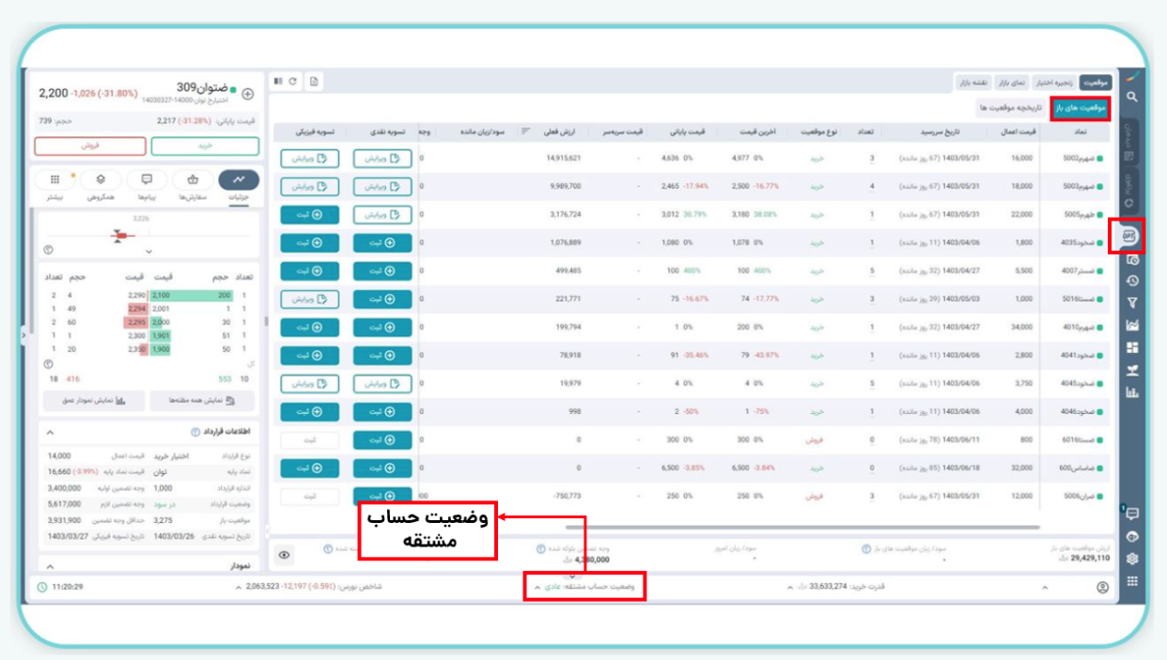
Task: Collapse the اطلاعات قرارداد section
Action: point(49,433)
